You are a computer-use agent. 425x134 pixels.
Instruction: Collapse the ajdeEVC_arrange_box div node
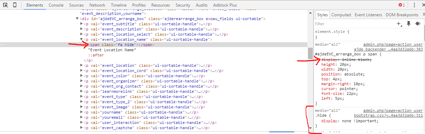tap(78, 19)
